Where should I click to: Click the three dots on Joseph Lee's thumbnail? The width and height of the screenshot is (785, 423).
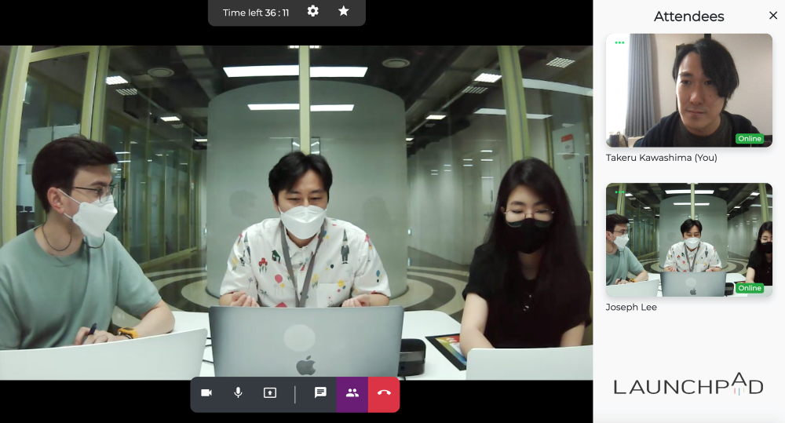pos(619,191)
